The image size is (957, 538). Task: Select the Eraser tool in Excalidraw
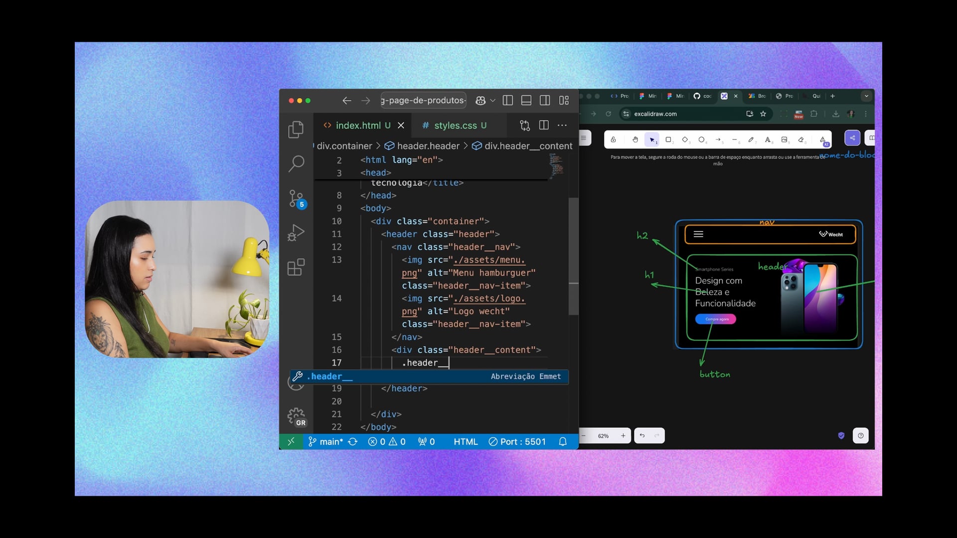point(801,139)
